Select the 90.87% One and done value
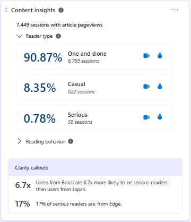Viewport: 191px width, 222px height. pos(43,57)
